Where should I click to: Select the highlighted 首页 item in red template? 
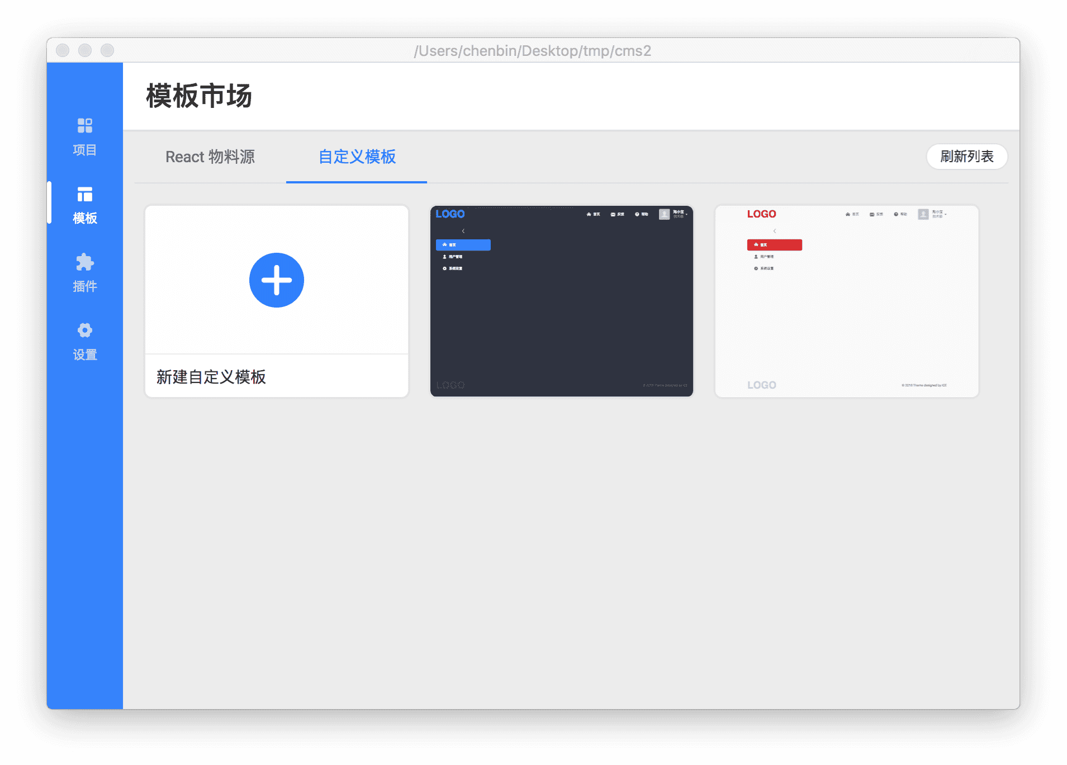coord(774,245)
